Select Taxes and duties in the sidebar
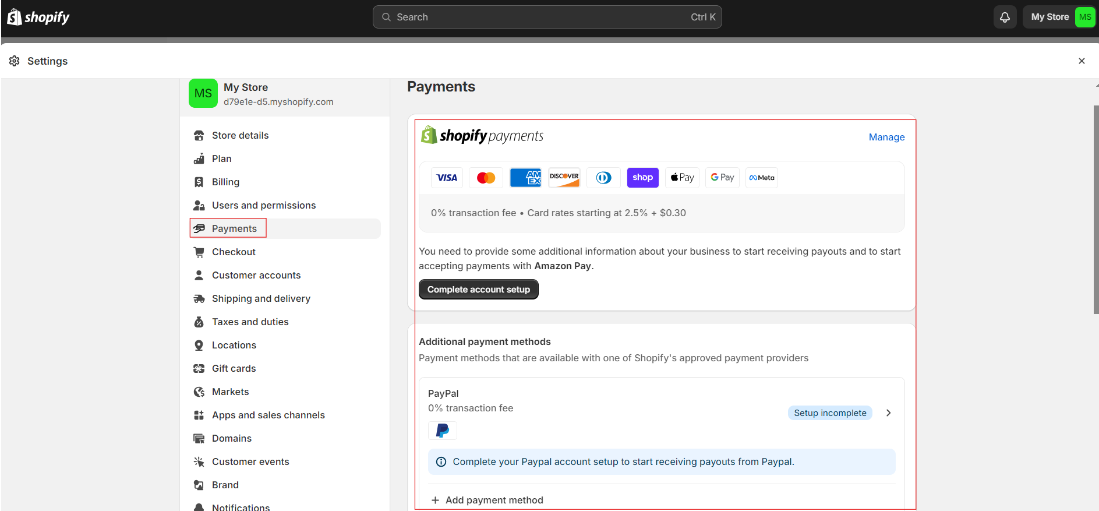Image resolution: width=1099 pixels, height=511 pixels. 250,322
